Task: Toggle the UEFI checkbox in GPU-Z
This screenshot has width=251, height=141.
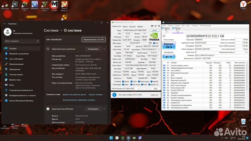Action: coord(154,43)
